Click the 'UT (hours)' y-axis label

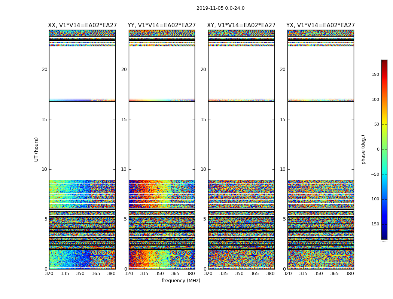[36, 149]
